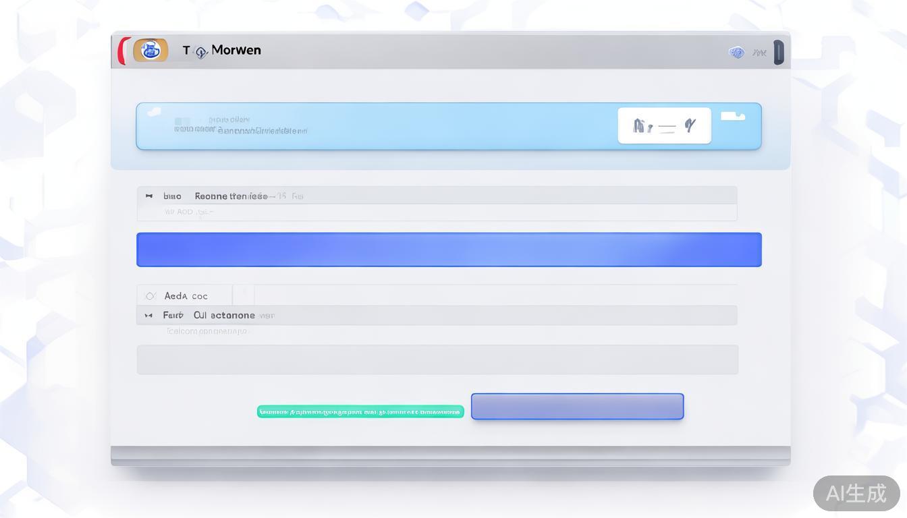Click the small cloud icon in light blue banner
The height and width of the screenshot is (518, 907).
pos(154,112)
